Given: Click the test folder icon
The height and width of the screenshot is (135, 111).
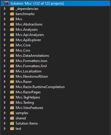Looking at the screenshot, I should (12, 129).
